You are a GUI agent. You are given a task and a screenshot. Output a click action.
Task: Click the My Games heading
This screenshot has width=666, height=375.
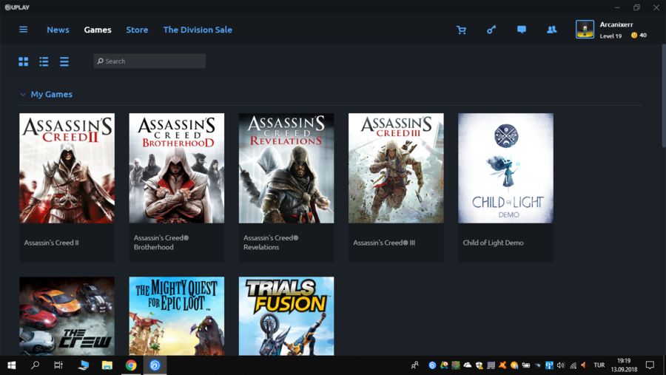tap(51, 94)
